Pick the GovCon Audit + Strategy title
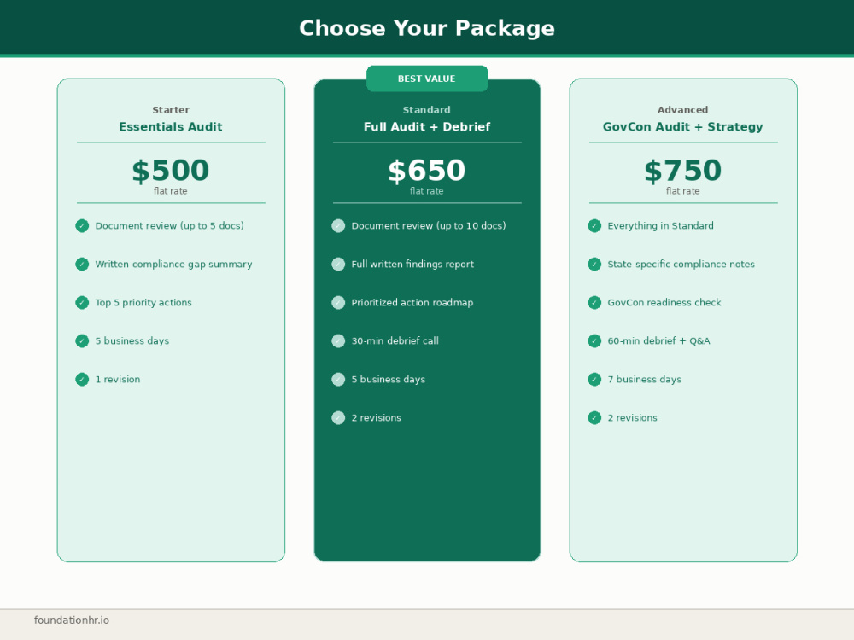The image size is (854, 640). [683, 127]
